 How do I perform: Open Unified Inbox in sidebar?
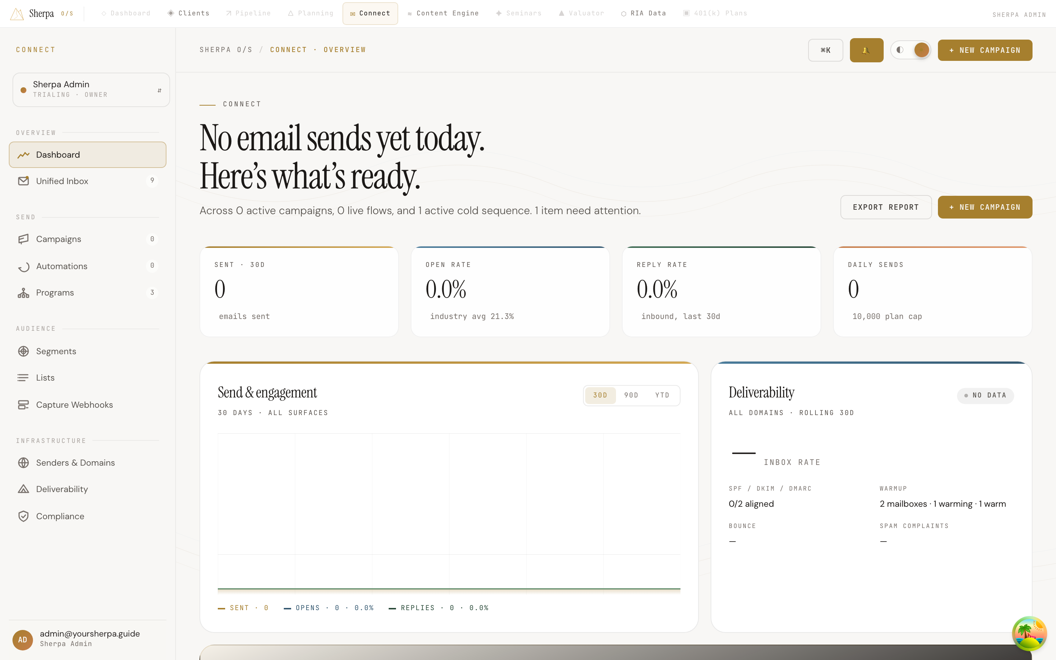(87, 181)
